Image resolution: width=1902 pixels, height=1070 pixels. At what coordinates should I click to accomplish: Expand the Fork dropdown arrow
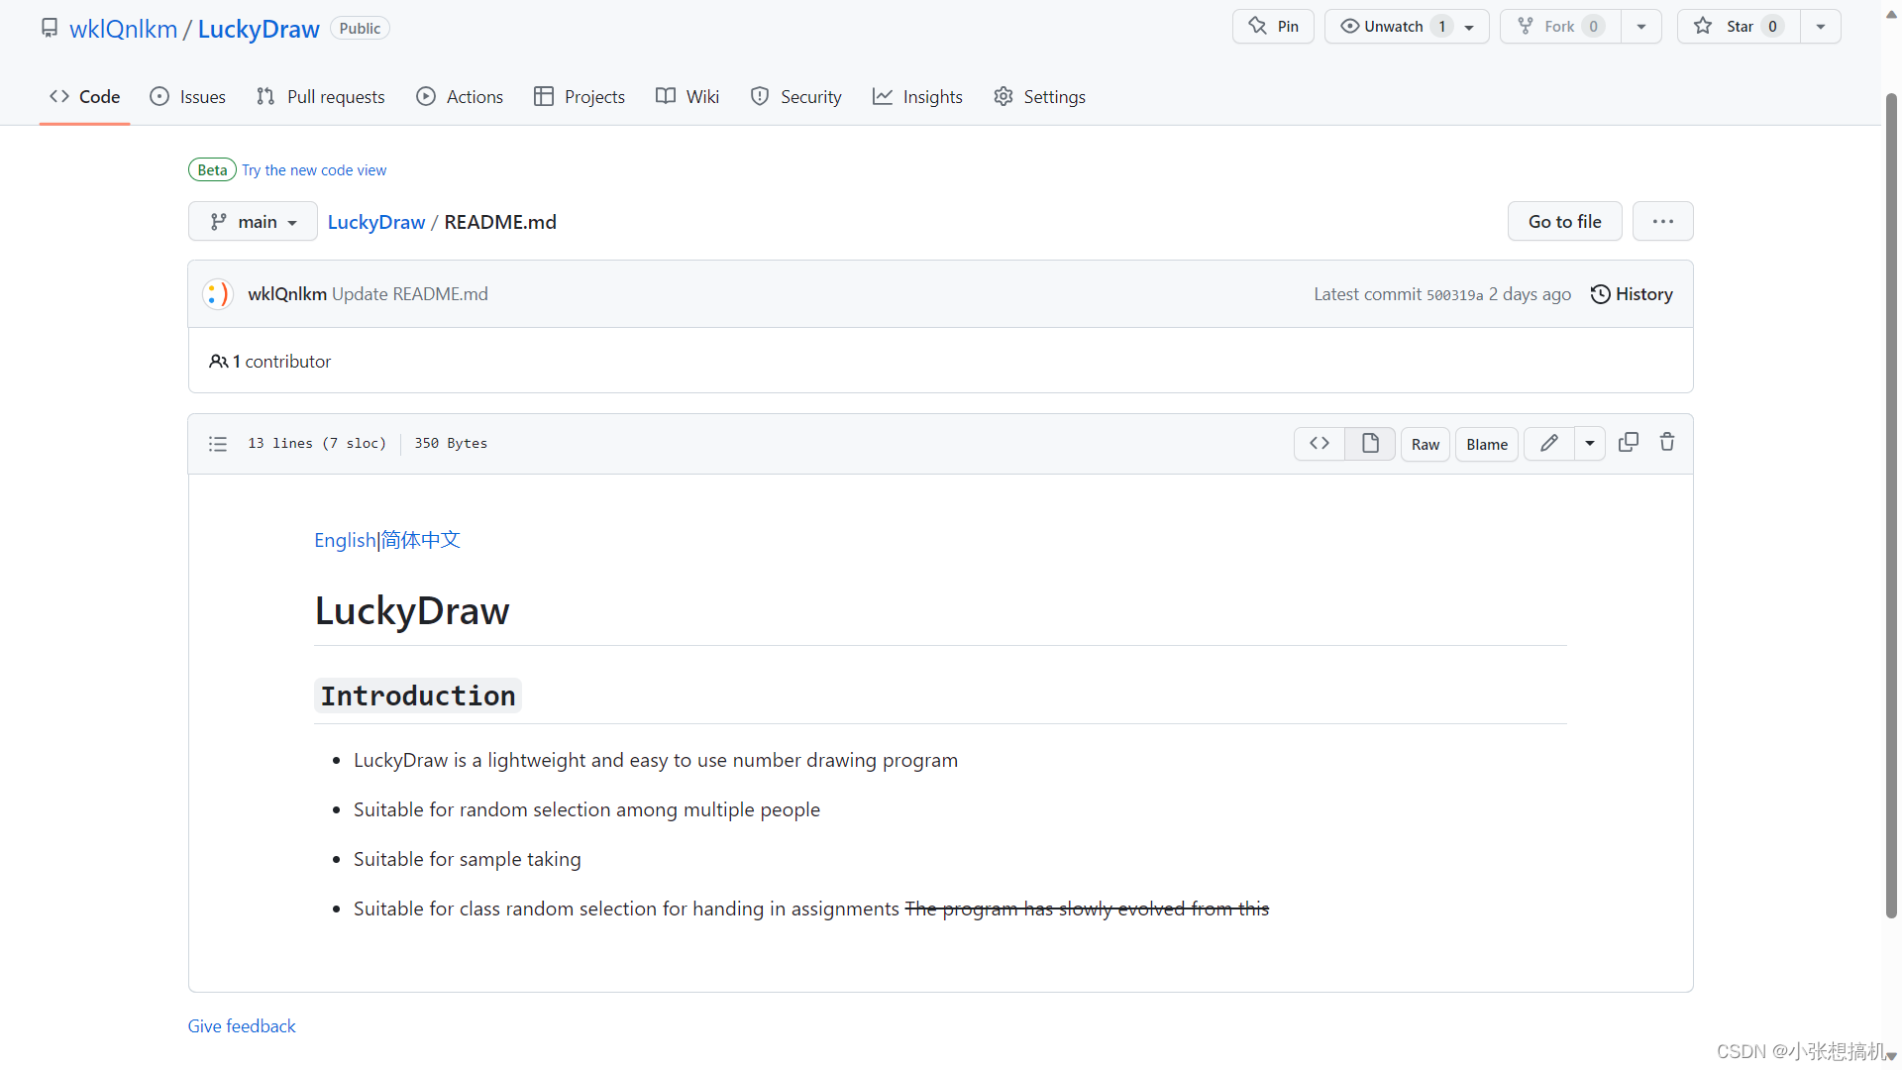(1641, 27)
